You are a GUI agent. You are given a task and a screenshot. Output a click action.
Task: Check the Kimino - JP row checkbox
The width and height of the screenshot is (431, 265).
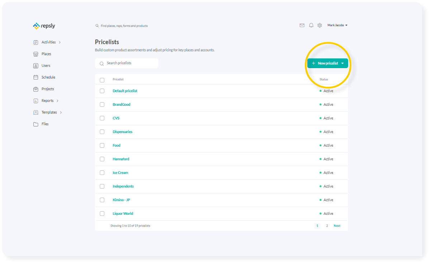coord(102,200)
